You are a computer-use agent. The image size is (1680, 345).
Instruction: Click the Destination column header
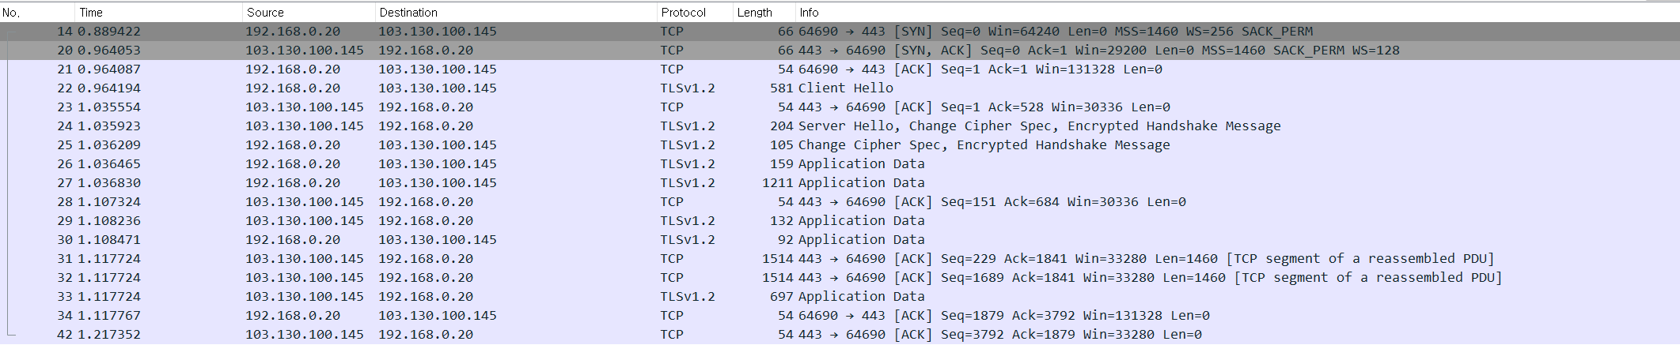[x=516, y=12]
